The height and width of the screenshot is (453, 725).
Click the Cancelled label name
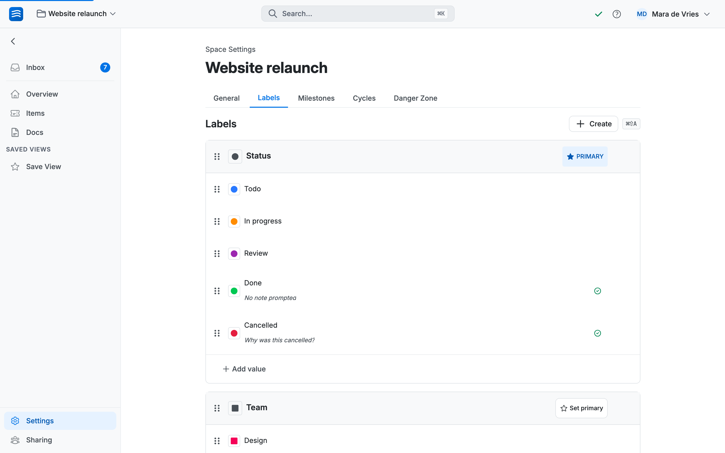261,325
